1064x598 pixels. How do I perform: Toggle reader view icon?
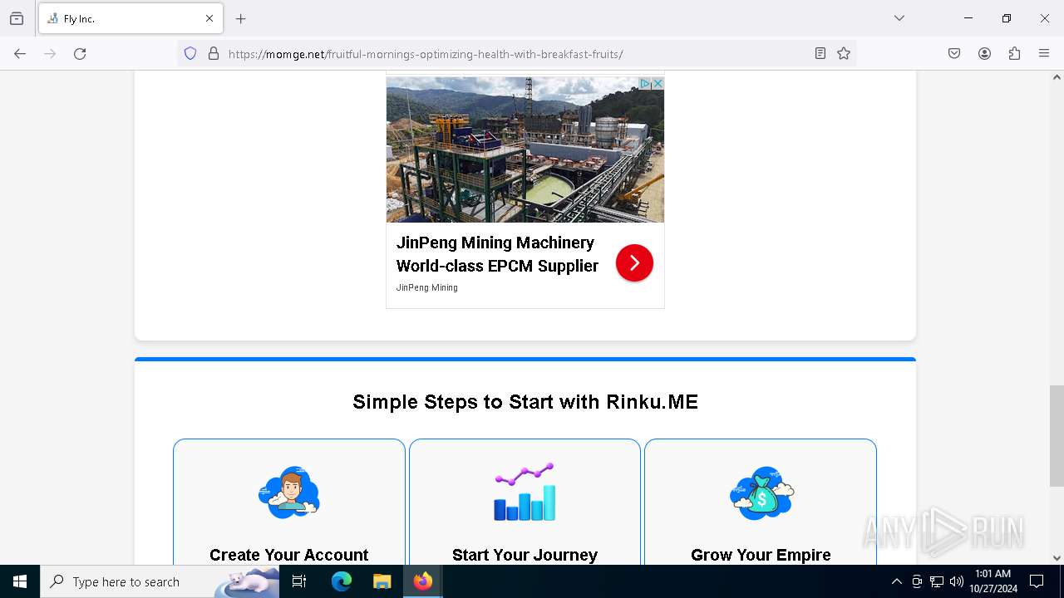(820, 54)
